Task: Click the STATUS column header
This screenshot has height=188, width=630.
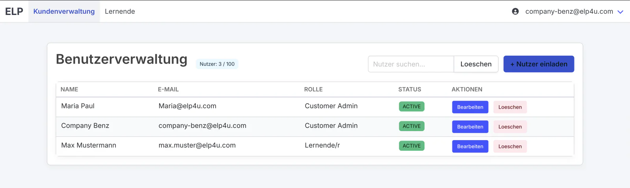Action: (409, 89)
